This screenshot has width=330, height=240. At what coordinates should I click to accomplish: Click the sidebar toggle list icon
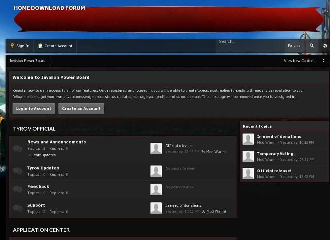click(x=325, y=61)
